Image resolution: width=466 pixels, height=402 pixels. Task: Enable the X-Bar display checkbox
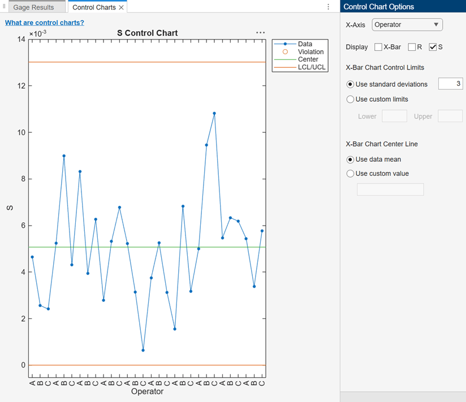[378, 47]
